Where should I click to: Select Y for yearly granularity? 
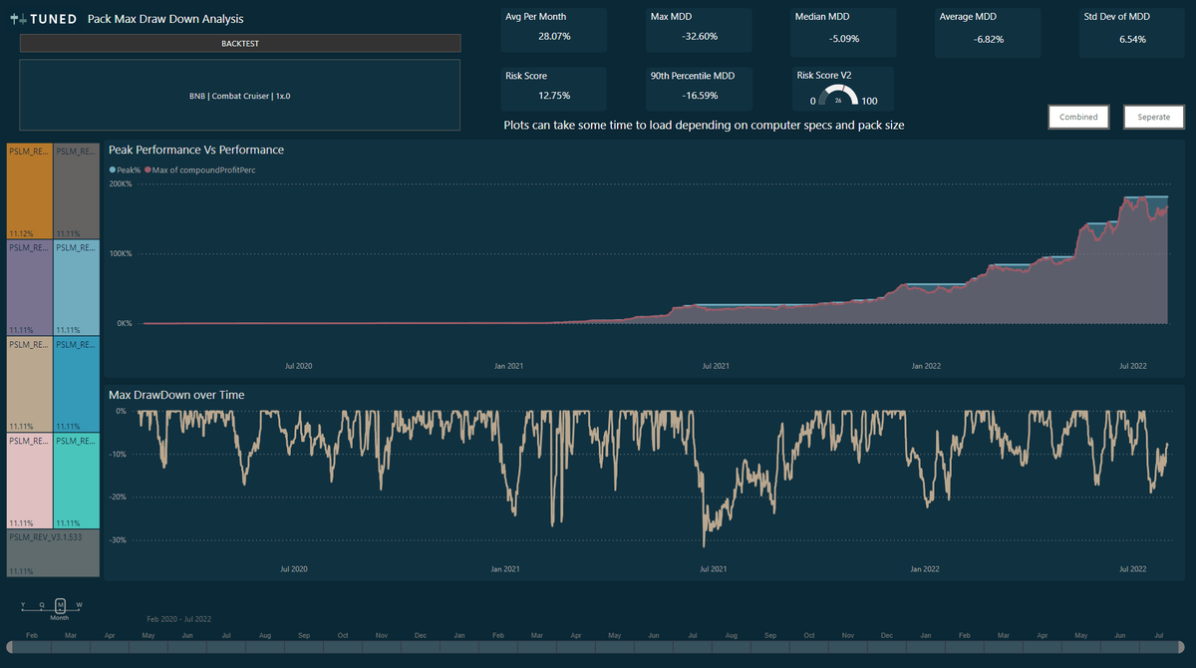pos(22,605)
